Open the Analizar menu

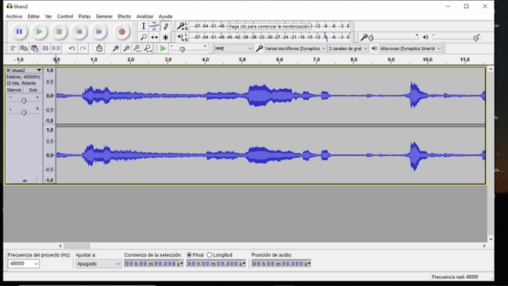[x=144, y=16]
